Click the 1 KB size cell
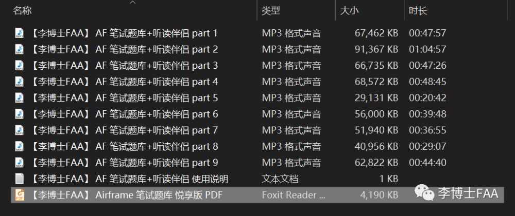The height and width of the screenshot is (216, 515). 388,179
